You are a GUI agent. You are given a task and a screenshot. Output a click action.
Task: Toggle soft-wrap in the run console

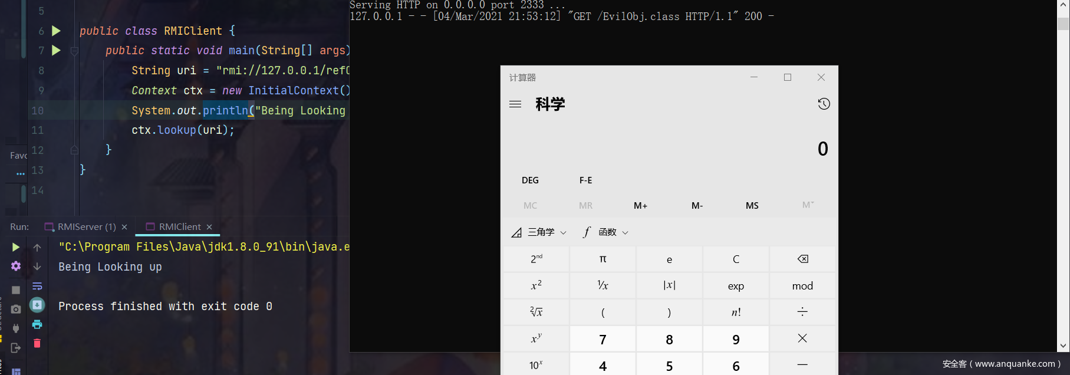[37, 286]
